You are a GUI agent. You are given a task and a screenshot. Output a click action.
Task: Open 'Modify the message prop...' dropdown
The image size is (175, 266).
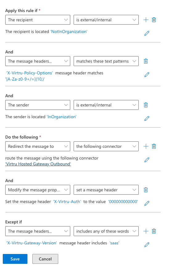click(38, 190)
